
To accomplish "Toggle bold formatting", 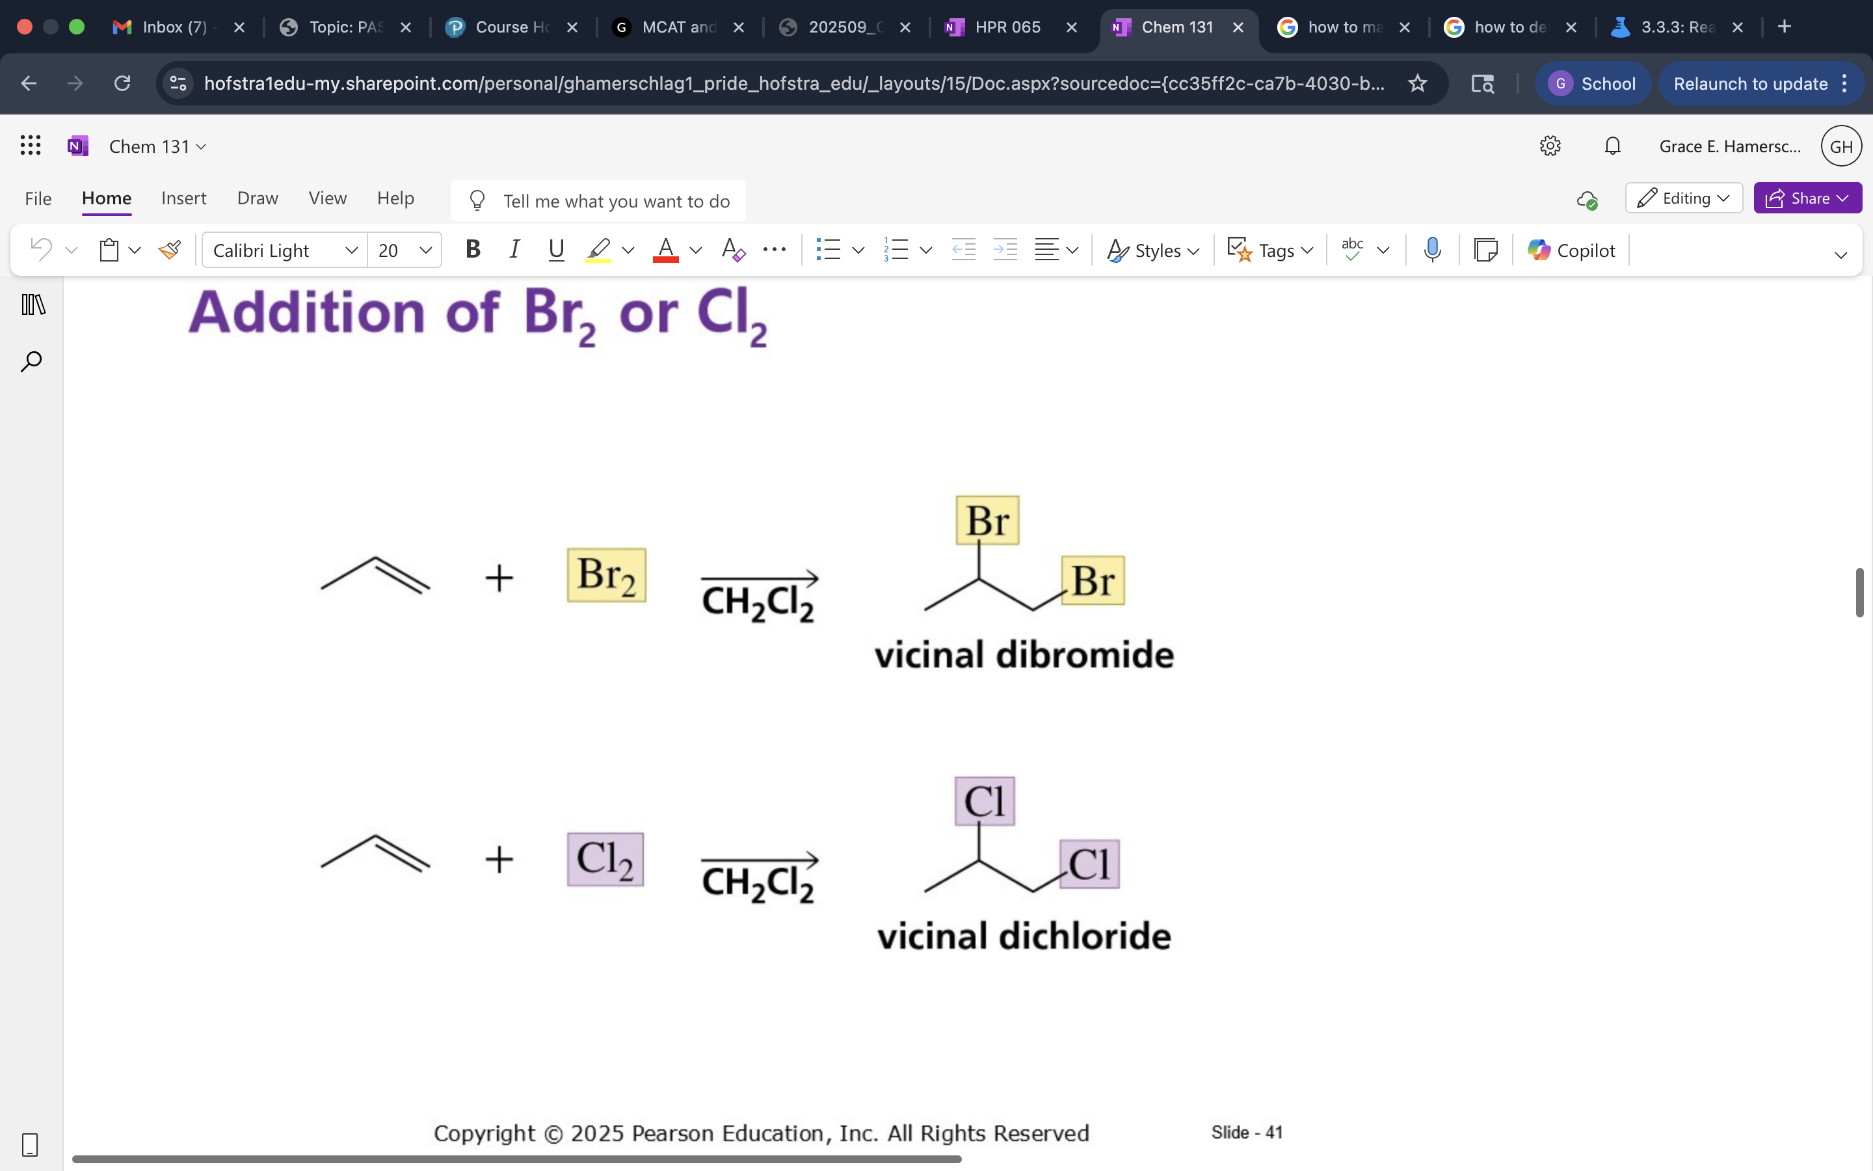I will tap(473, 249).
